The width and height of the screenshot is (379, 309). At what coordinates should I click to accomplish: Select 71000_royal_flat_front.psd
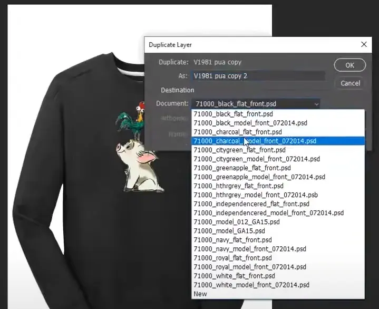coord(278,258)
